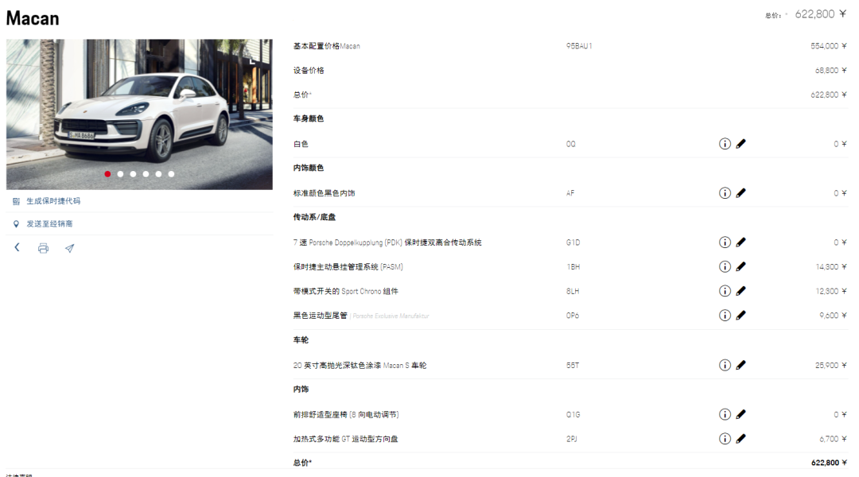The width and height of the screenshot is (859, 477).
Task: Click the option code 1BH
Action: [573, 266]
